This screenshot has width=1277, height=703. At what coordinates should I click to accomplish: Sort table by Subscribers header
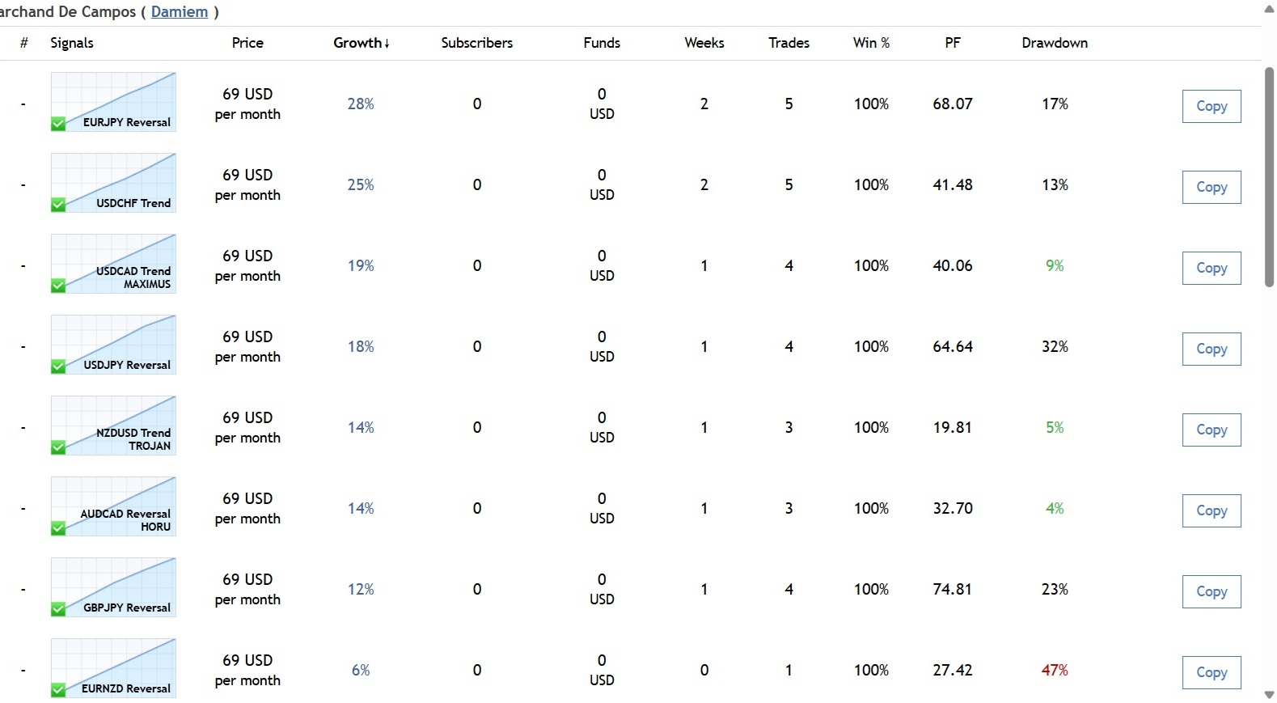tap(476, 43)
